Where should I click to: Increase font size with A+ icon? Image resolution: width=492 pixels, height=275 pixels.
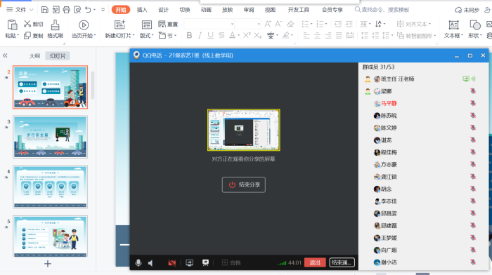[268, 24]
